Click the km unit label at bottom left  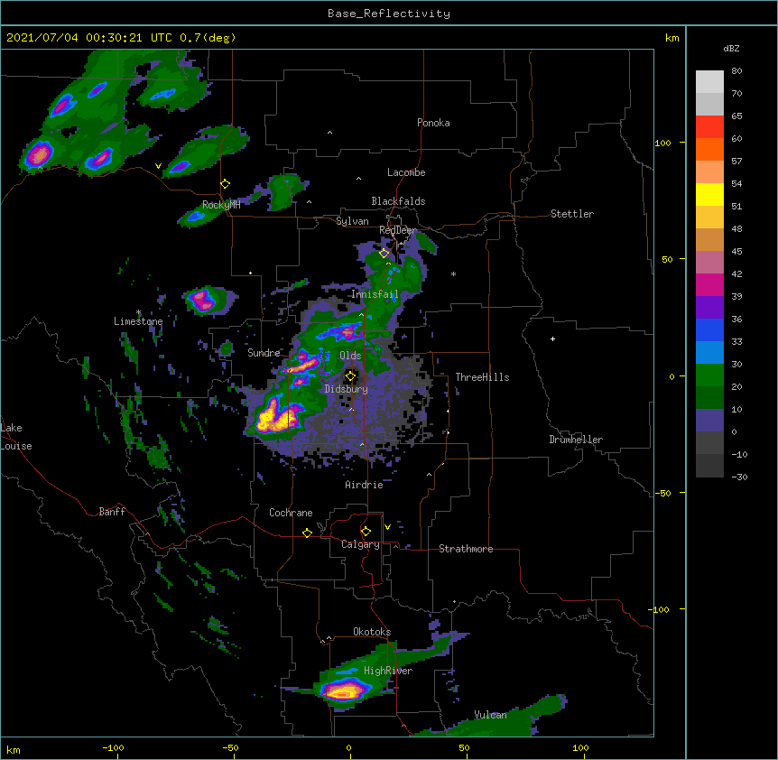click(x=14, y=750)
